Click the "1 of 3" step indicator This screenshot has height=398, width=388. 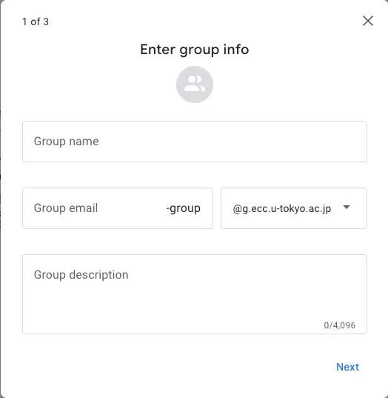pyautogui.click(x=36, y=21)
